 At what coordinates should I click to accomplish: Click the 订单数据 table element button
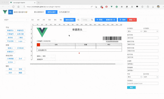point(10,59)
